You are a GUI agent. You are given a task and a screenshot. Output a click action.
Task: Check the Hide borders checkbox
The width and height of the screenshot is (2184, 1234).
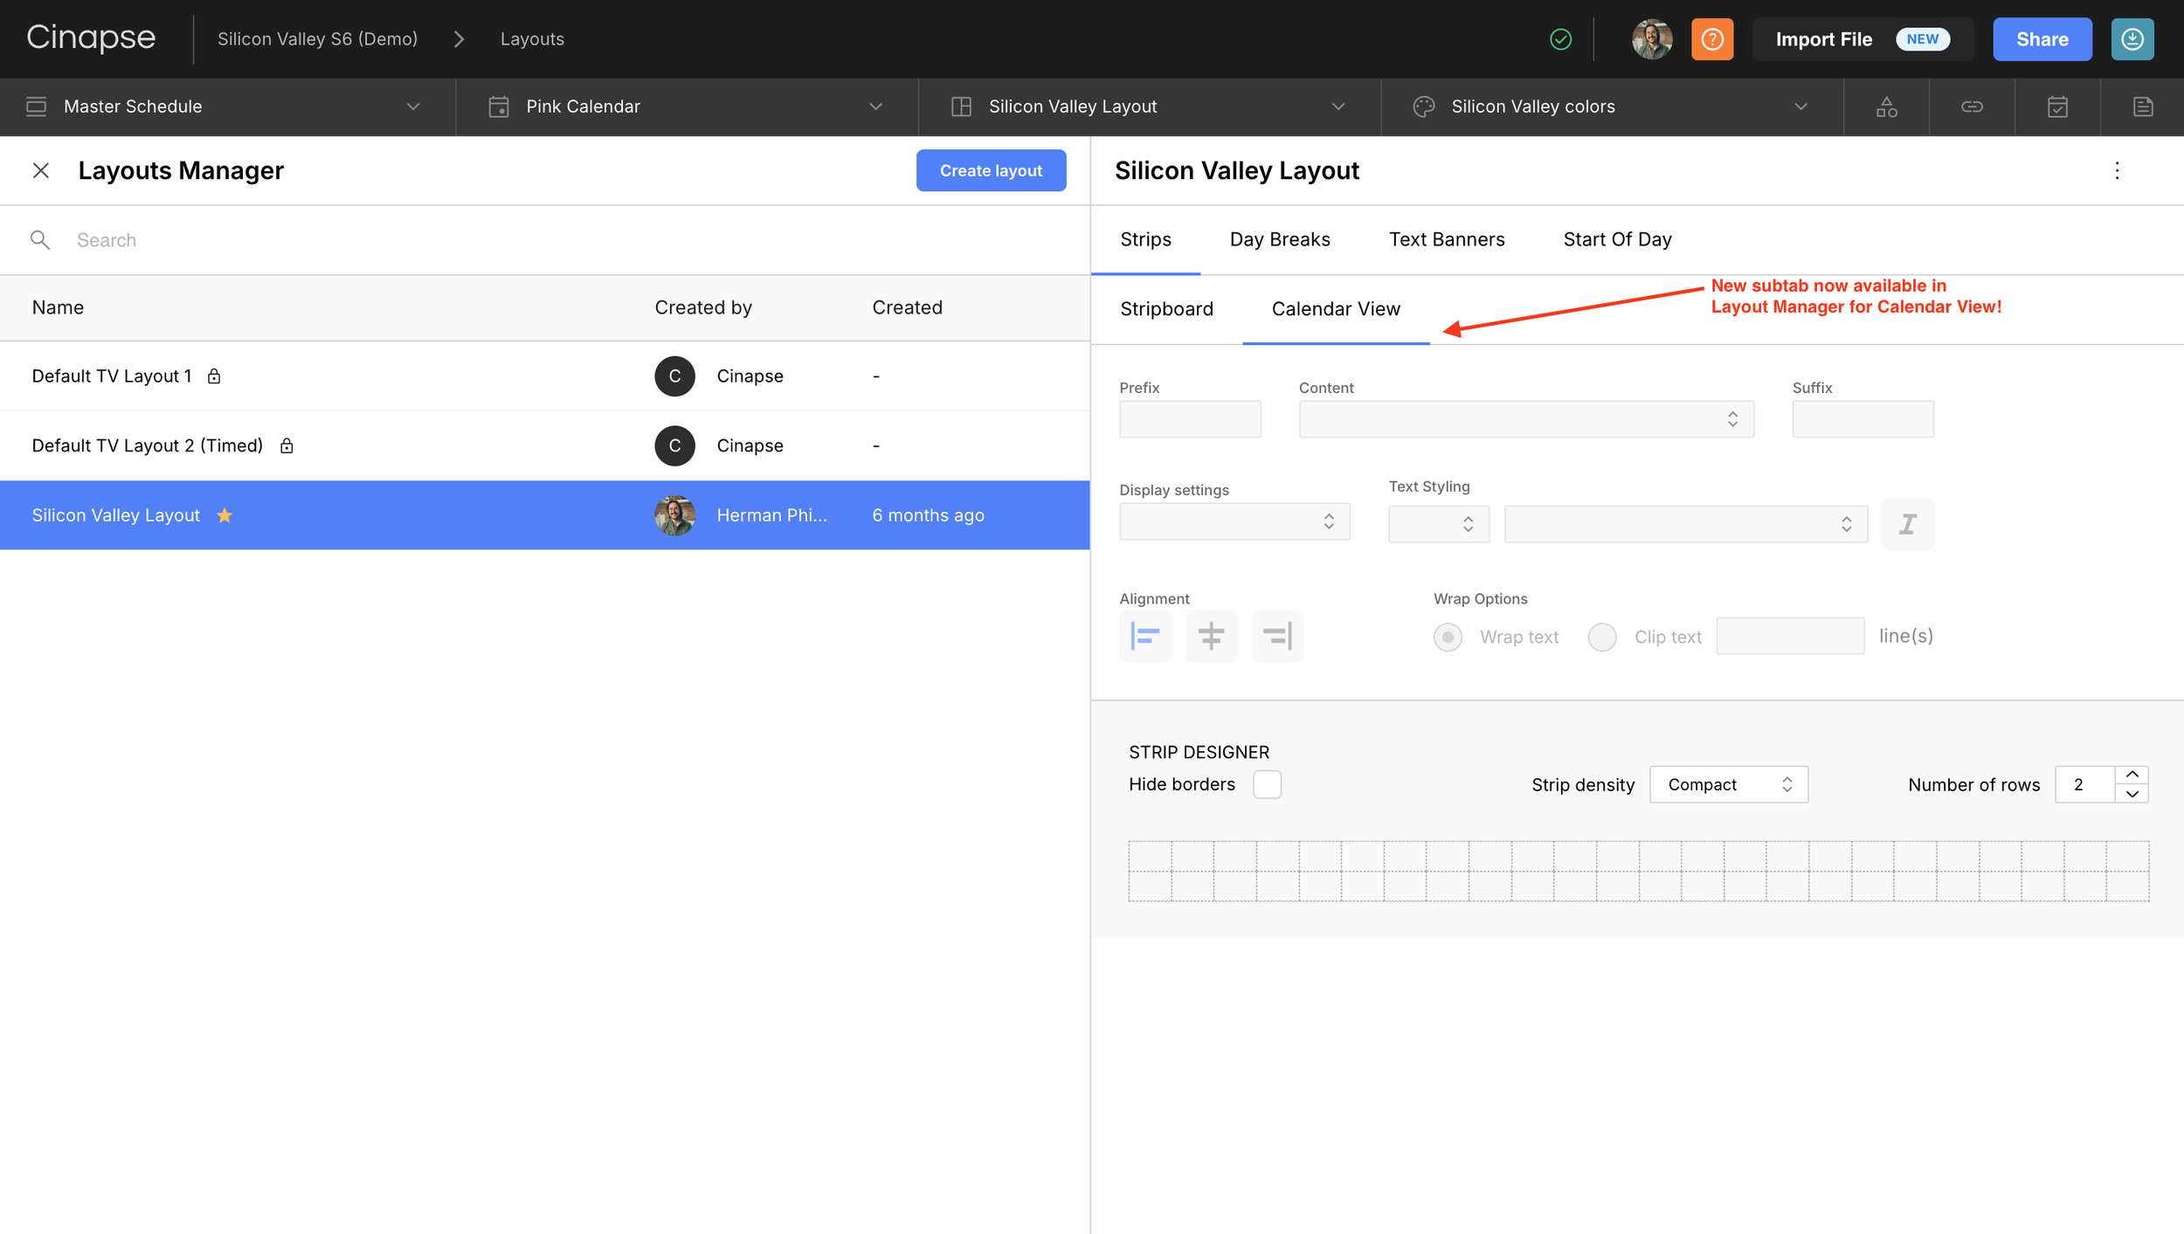(x=1267, y=784)
